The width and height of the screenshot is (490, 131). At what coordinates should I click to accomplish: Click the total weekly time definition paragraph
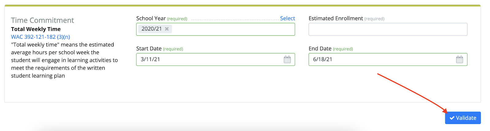tap(64, 60)
